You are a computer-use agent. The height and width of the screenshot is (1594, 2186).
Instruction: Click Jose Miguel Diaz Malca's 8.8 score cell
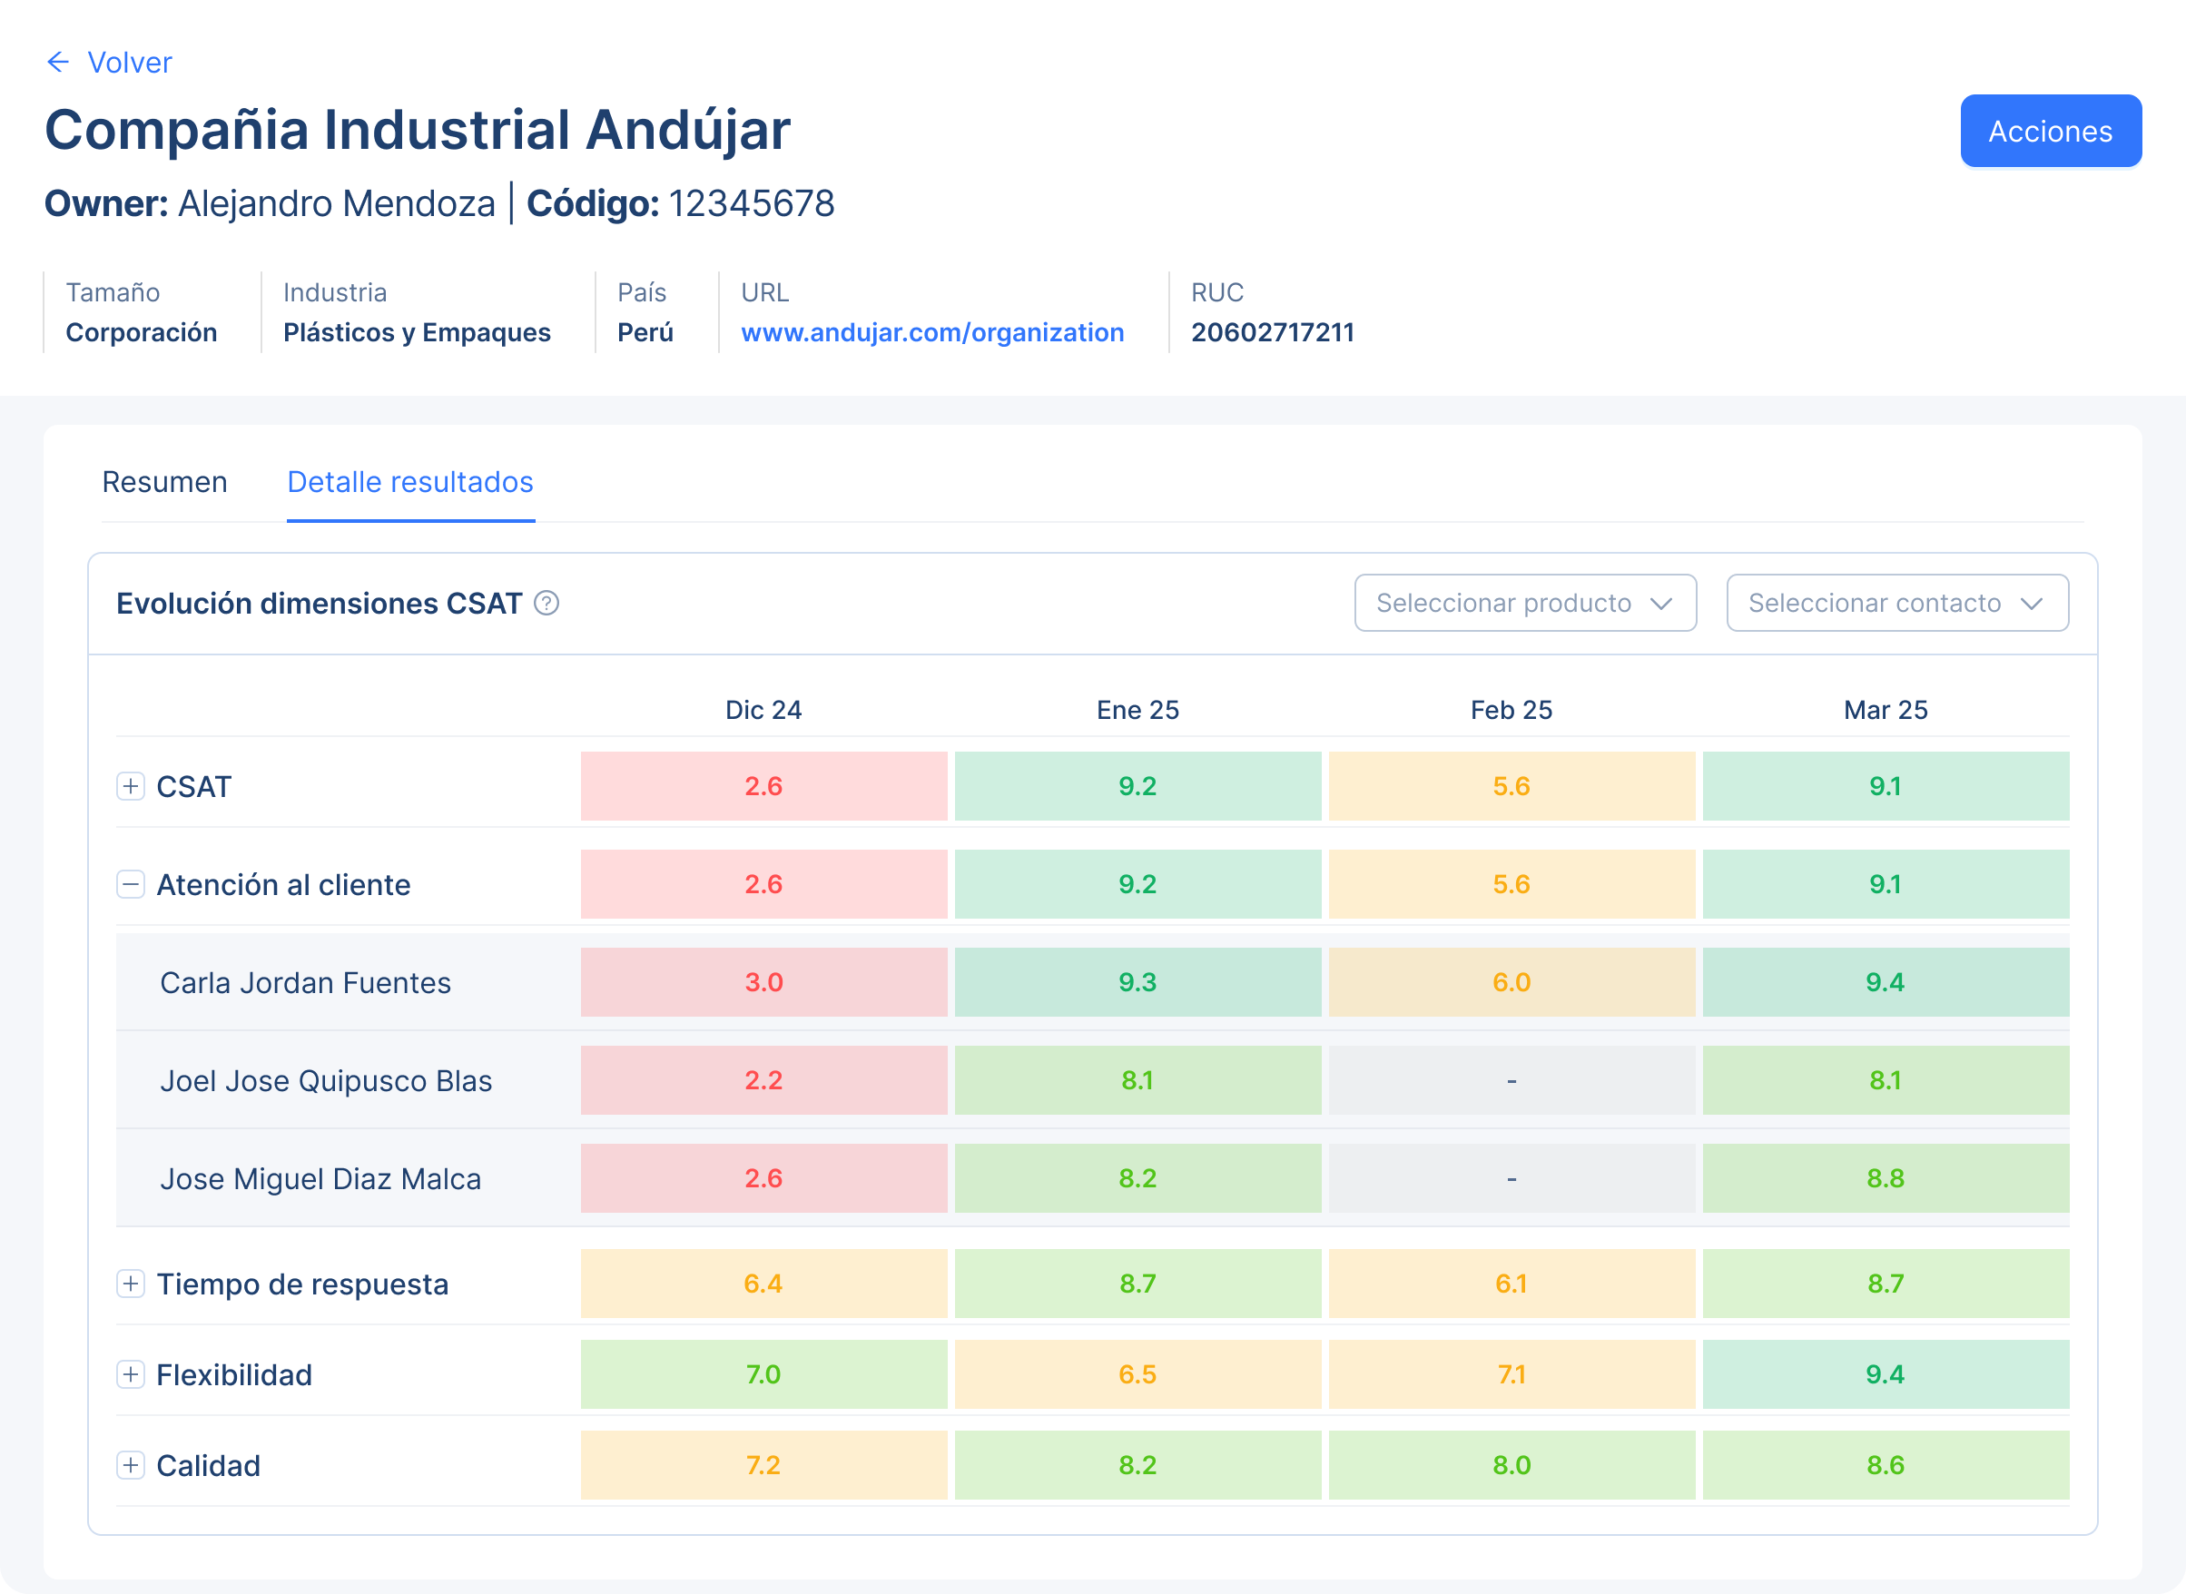pyautogui.click(x=1884, y=1177)
